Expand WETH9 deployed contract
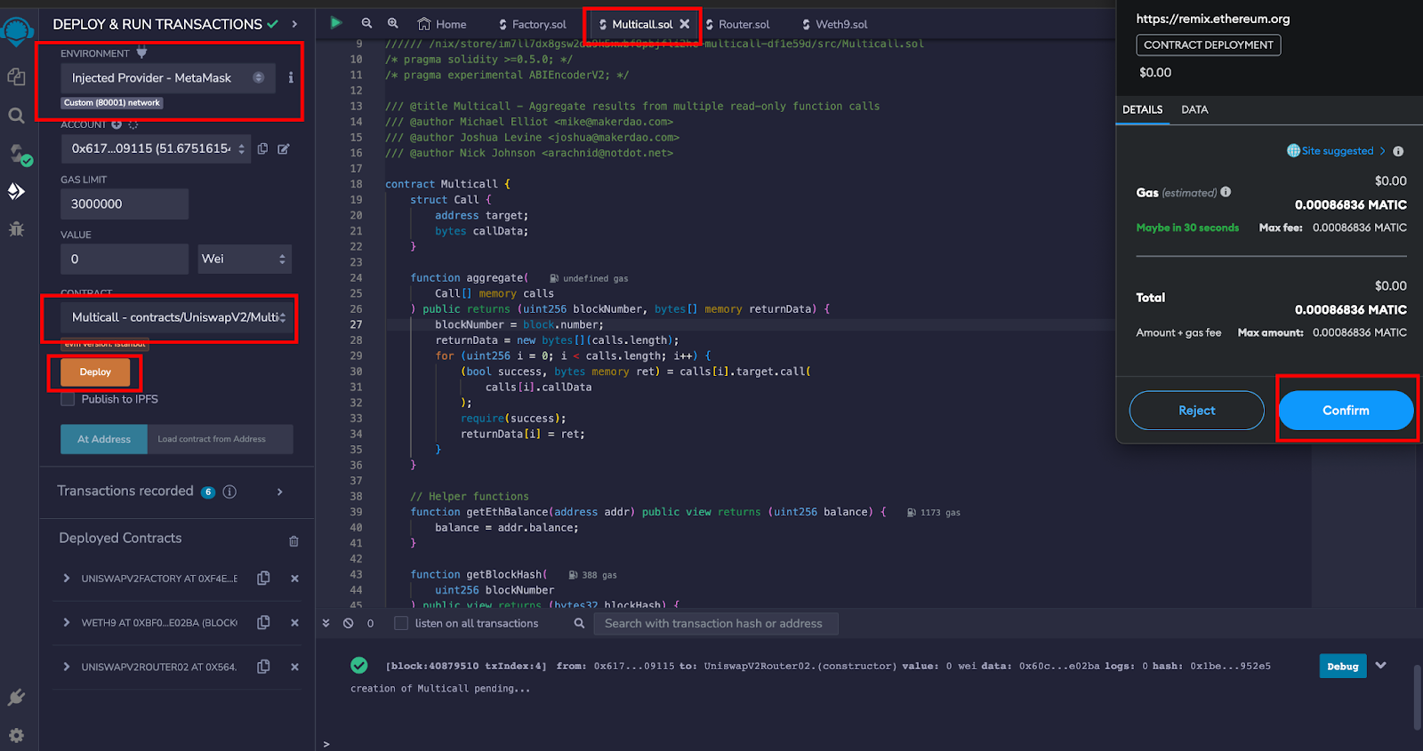1423x751 pixels. pyautogui.click(x=67, y=622)
